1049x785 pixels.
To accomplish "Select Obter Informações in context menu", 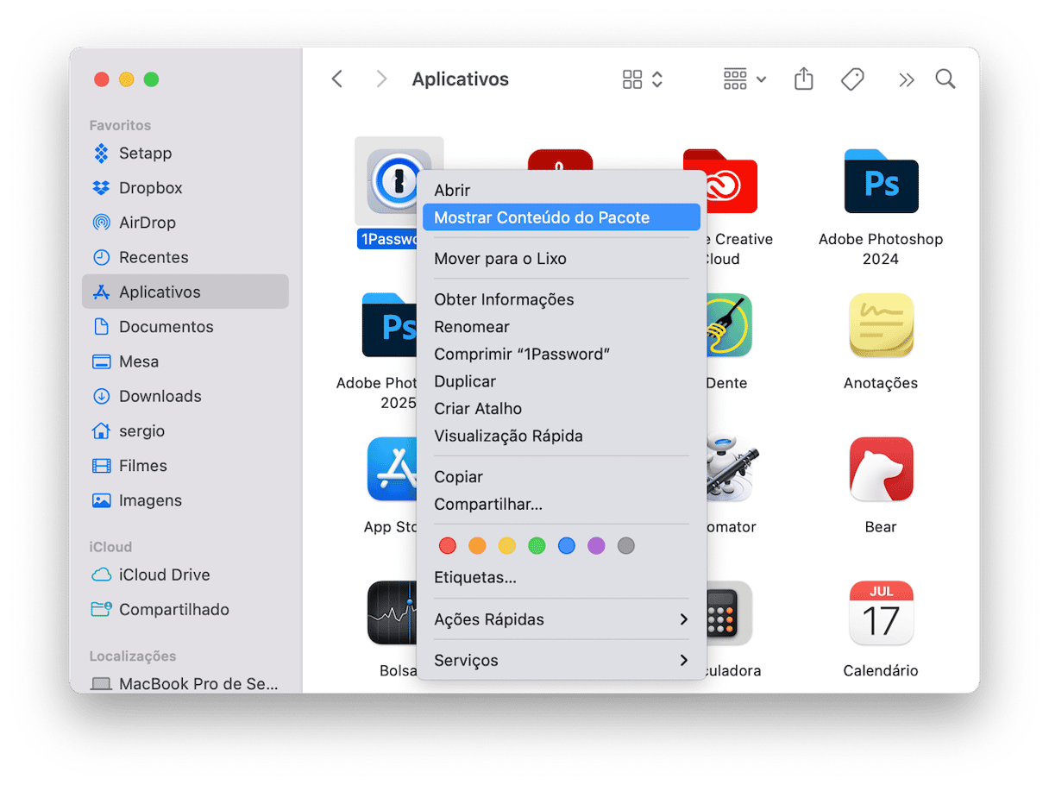I will click(x=504, y=299).
